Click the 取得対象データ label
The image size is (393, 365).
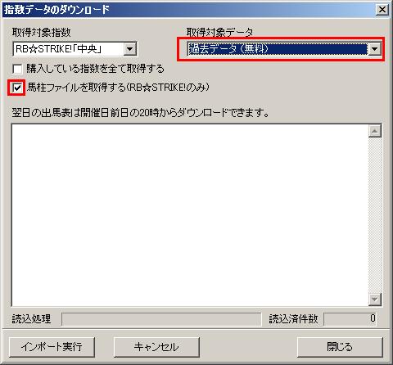point(219,33)
